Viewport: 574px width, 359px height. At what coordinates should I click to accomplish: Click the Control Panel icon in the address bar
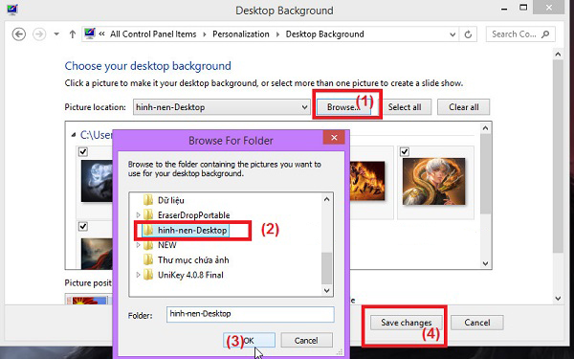coord(90,34)
